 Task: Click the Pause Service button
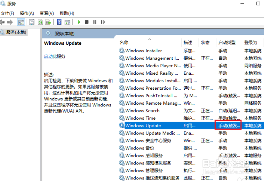(95, 22)
